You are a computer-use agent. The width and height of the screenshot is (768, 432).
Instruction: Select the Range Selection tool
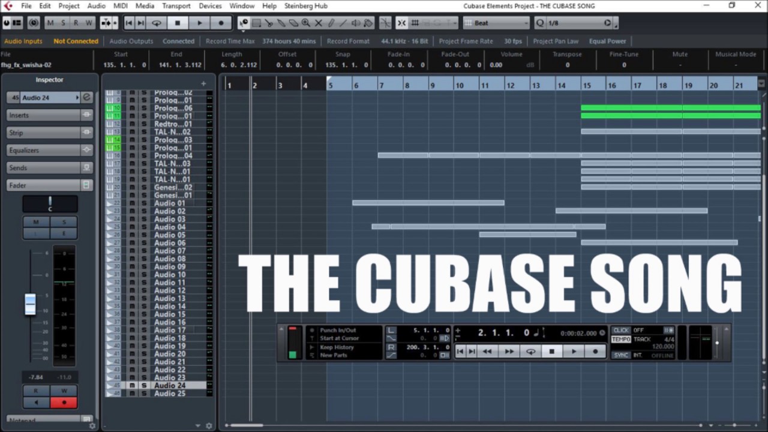256,23
